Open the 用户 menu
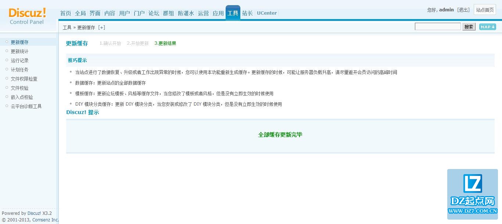Image resolution: width=502 pixels, height=224 pixels. click(125, 13)
